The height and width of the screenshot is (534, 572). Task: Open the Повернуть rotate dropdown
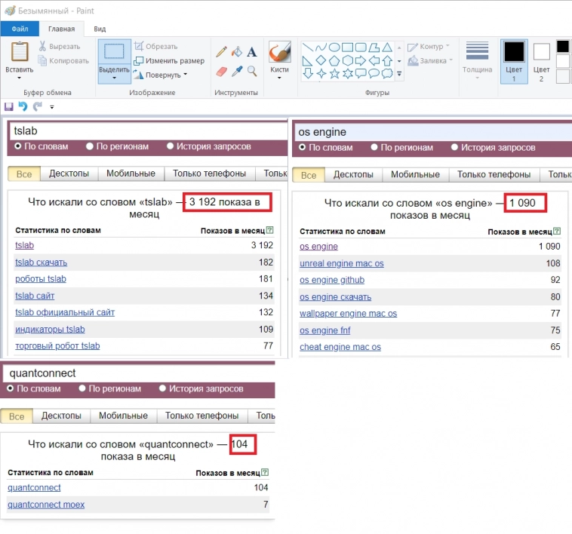pos(185,75)
